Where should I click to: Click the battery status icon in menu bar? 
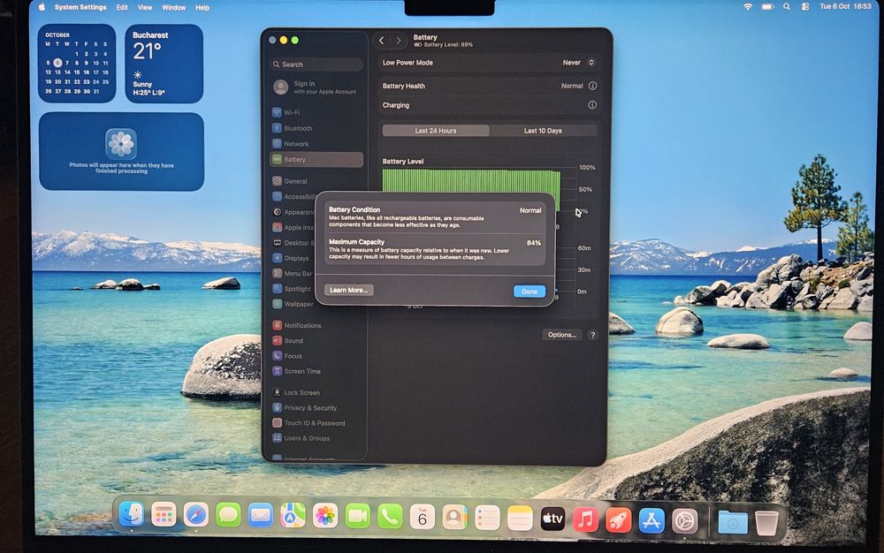768,7
